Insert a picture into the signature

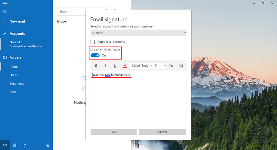[181, 66]
